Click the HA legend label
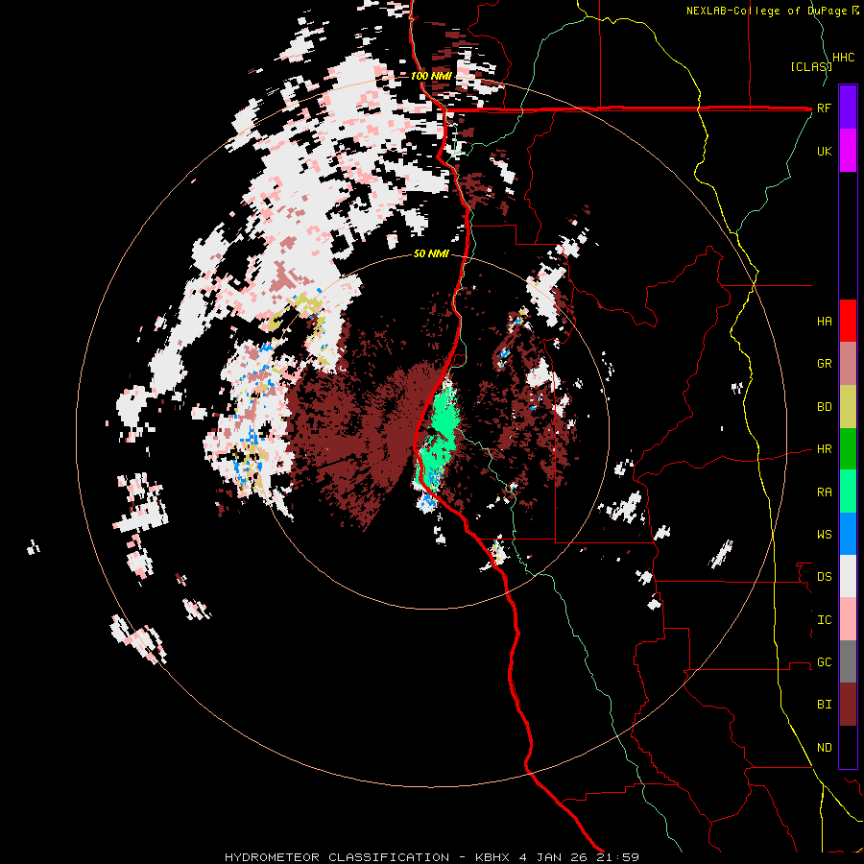The image size is (864, 864). coord(824,322)
